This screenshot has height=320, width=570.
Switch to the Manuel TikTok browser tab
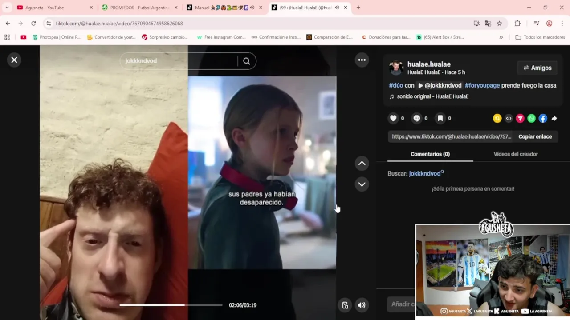click(x=224, y=8)
